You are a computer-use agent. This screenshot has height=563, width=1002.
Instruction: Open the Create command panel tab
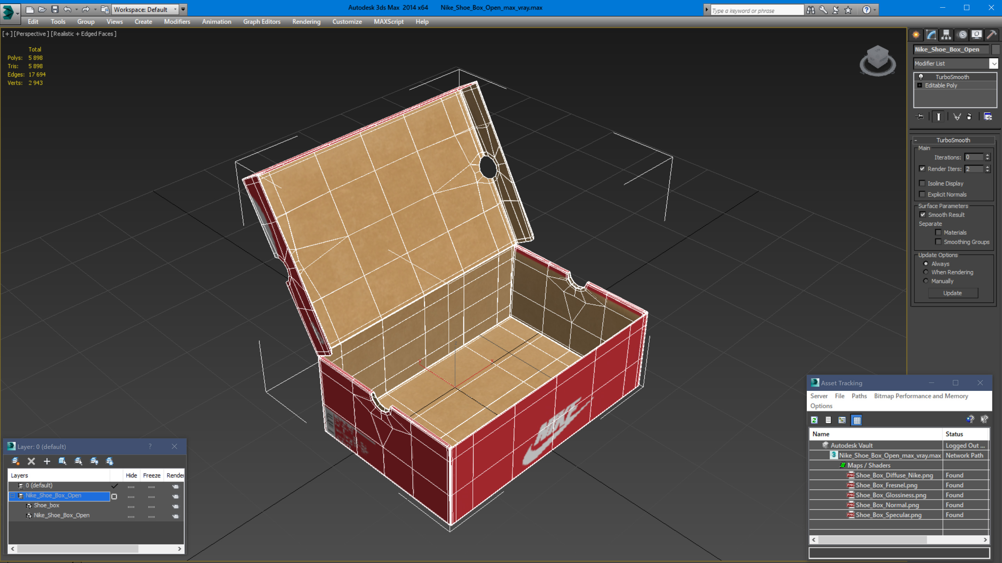tap(916, 35)
